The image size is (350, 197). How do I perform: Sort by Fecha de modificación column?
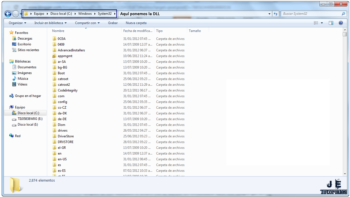click(138, 31)
